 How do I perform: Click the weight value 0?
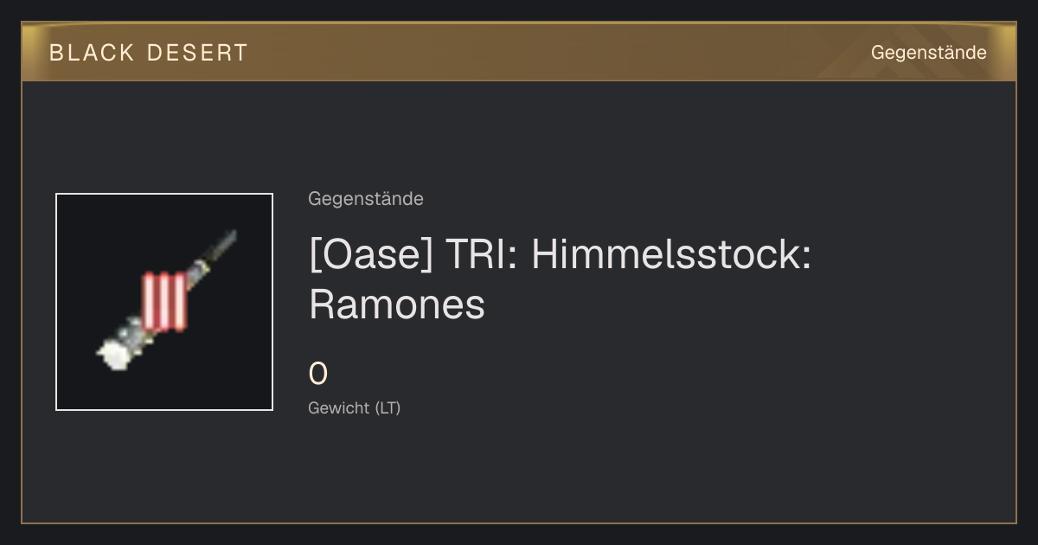pos(318,375)
